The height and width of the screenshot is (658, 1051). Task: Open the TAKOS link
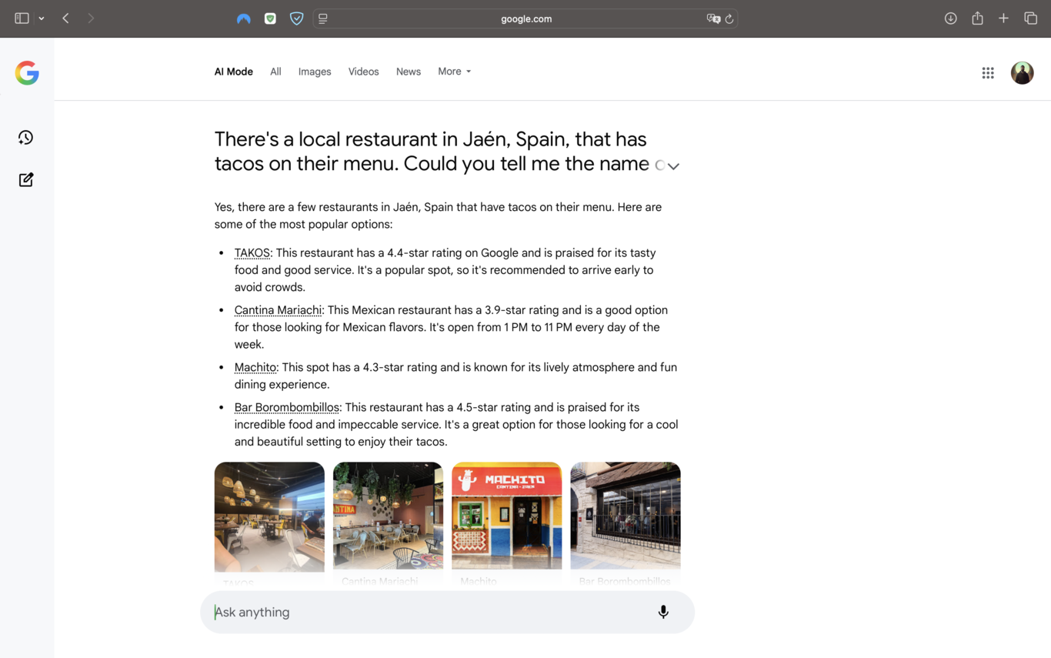point(252,253)
